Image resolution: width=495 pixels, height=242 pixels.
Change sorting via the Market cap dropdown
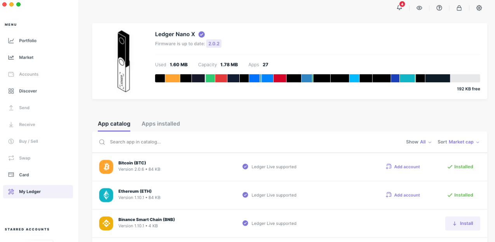pos(464,142)
